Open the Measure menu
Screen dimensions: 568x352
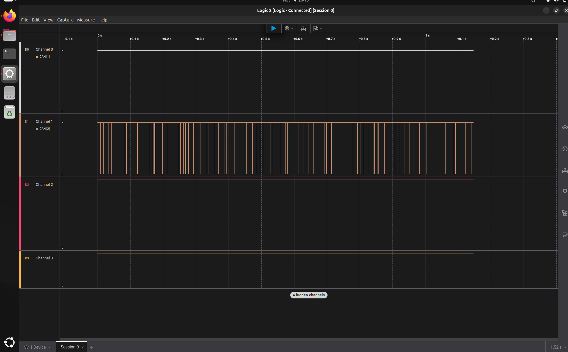tap(86, 20)
